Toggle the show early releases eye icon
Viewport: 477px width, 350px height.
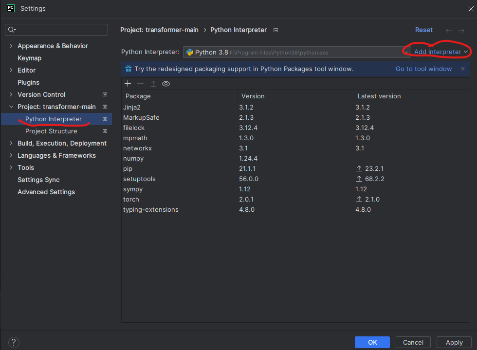point(166,84)
